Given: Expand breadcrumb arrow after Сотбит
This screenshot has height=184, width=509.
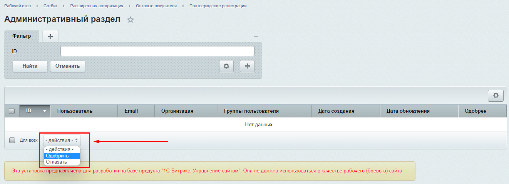Looking at the screenshot, I should 64,6.
